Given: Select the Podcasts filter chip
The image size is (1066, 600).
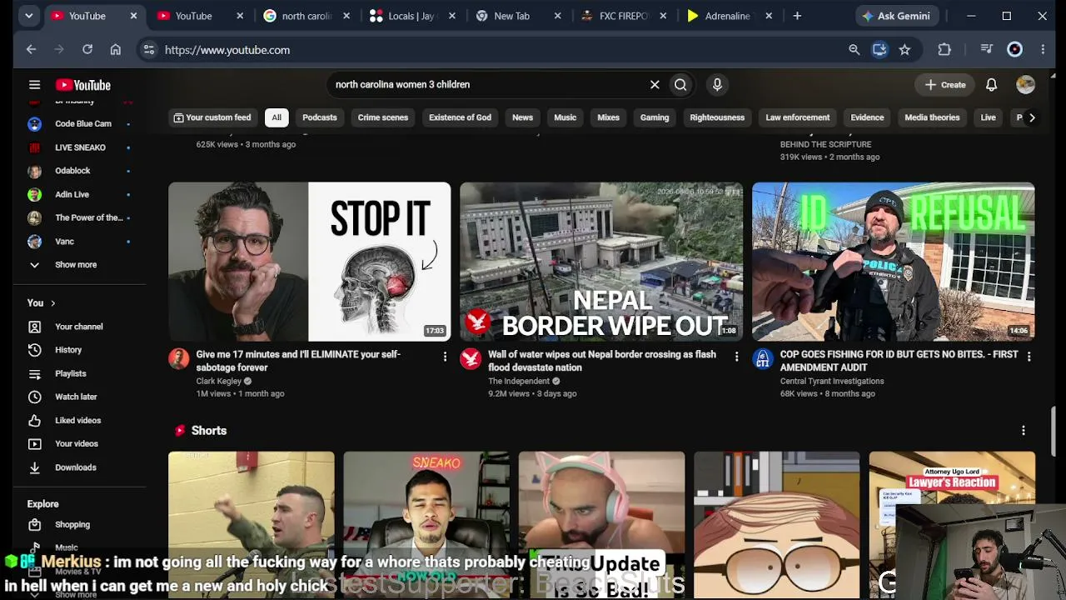Looking at the screenshot, I should tap(320, 117).
